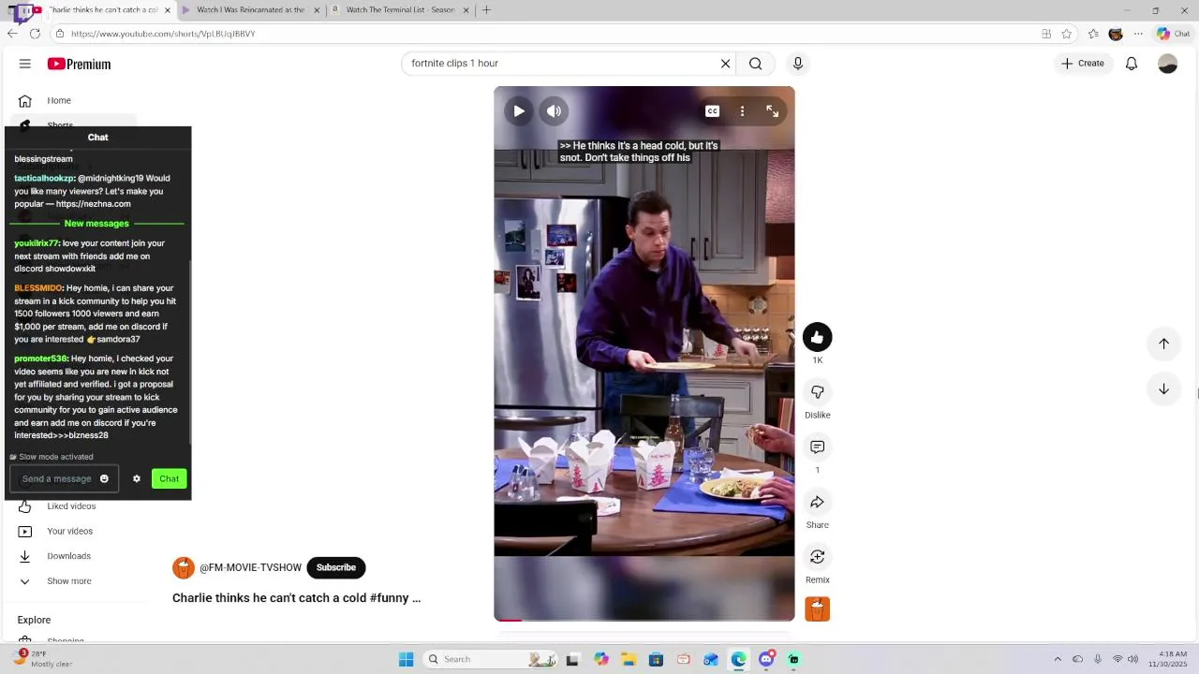Click the magnifier search button
The width and height of the screenshot is (1199, 674).
[755, 64]
